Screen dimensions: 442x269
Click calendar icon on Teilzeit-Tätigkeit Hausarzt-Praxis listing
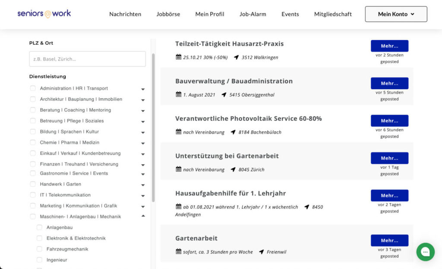178,57
